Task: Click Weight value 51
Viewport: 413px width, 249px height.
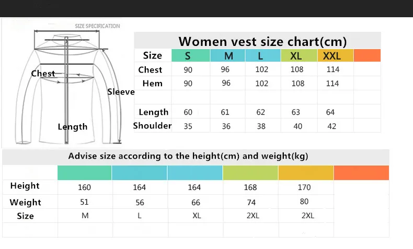Action: tap(84, 202)
